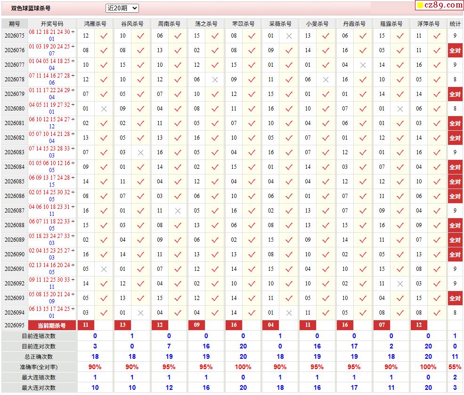Click the red checkmark for 浮萍杀号 in row 2026076
This screenshot has width=464, height=395.
tap(437, 50)
